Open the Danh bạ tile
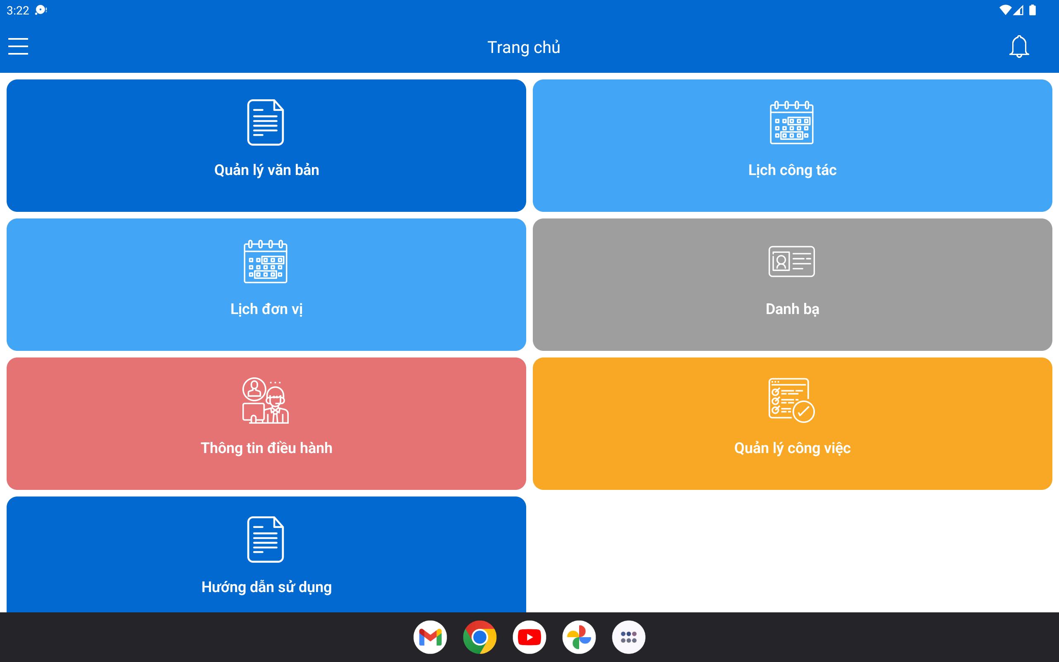 (x=792, y=285)
